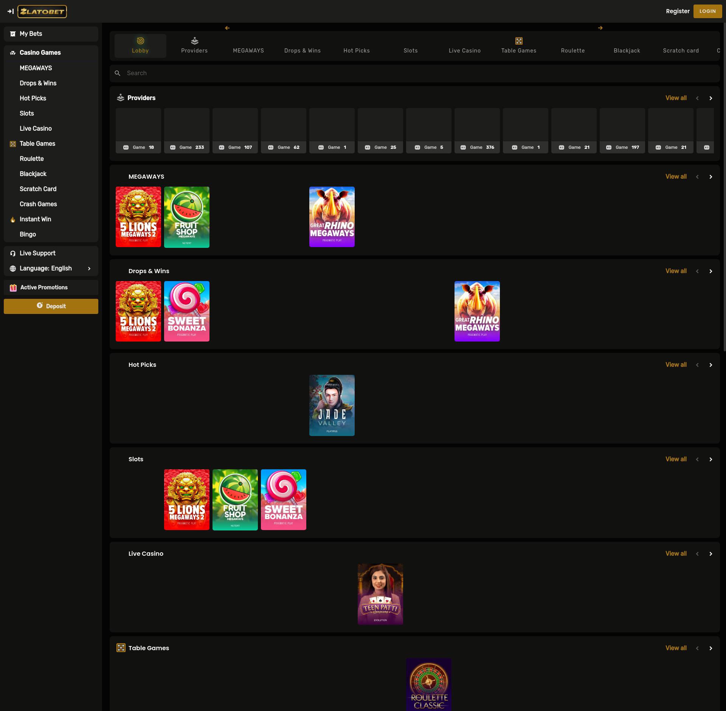This screenshot has height=711, width=726.
Task: Advance the Slots carousel with the right chevron
Action: tap(710, 459)
